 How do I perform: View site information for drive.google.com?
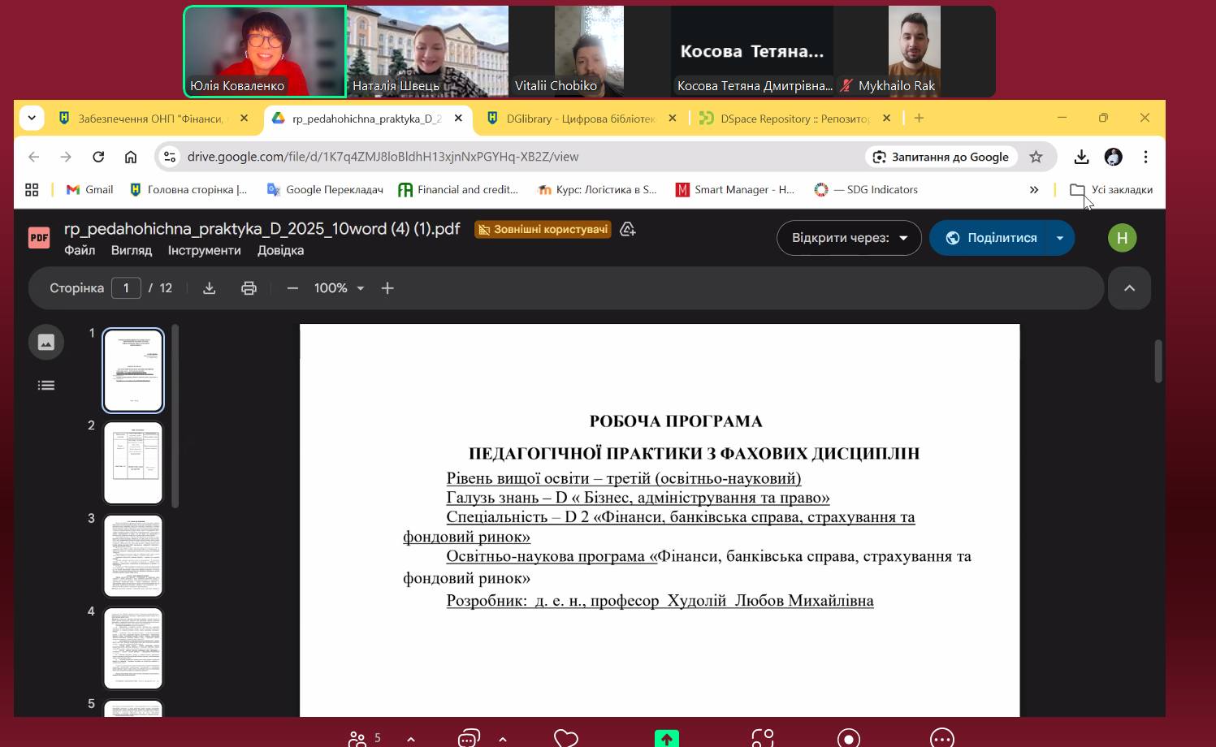pos(170,157)
